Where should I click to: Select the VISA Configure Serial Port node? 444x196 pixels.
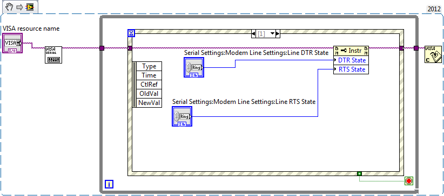tap(53, 55)
